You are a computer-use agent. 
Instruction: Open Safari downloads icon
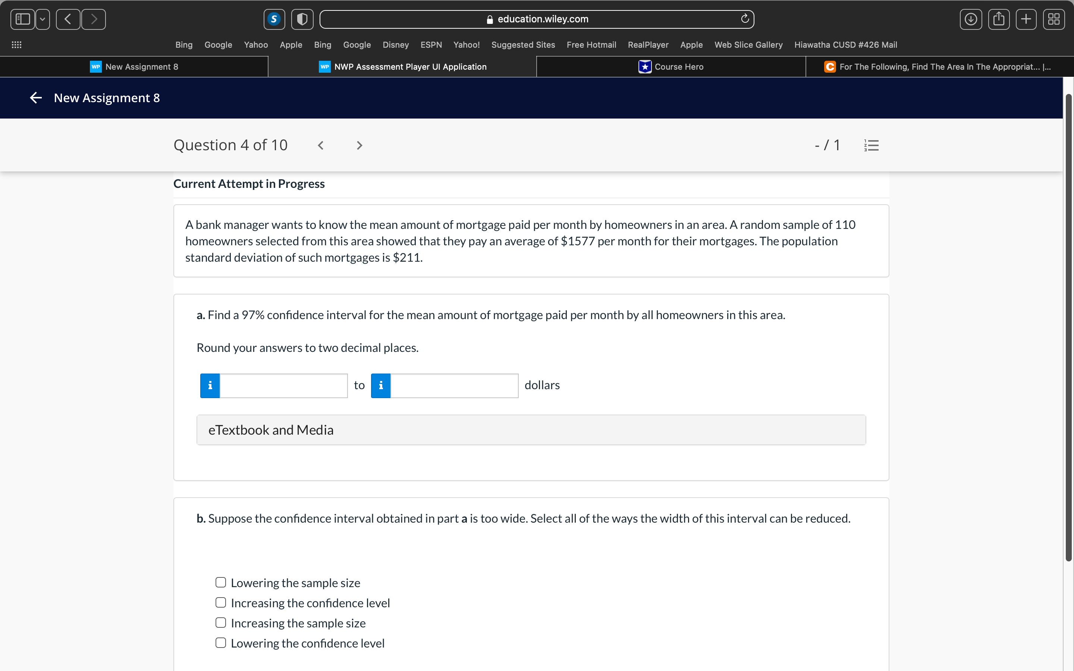tap(971, 19)
